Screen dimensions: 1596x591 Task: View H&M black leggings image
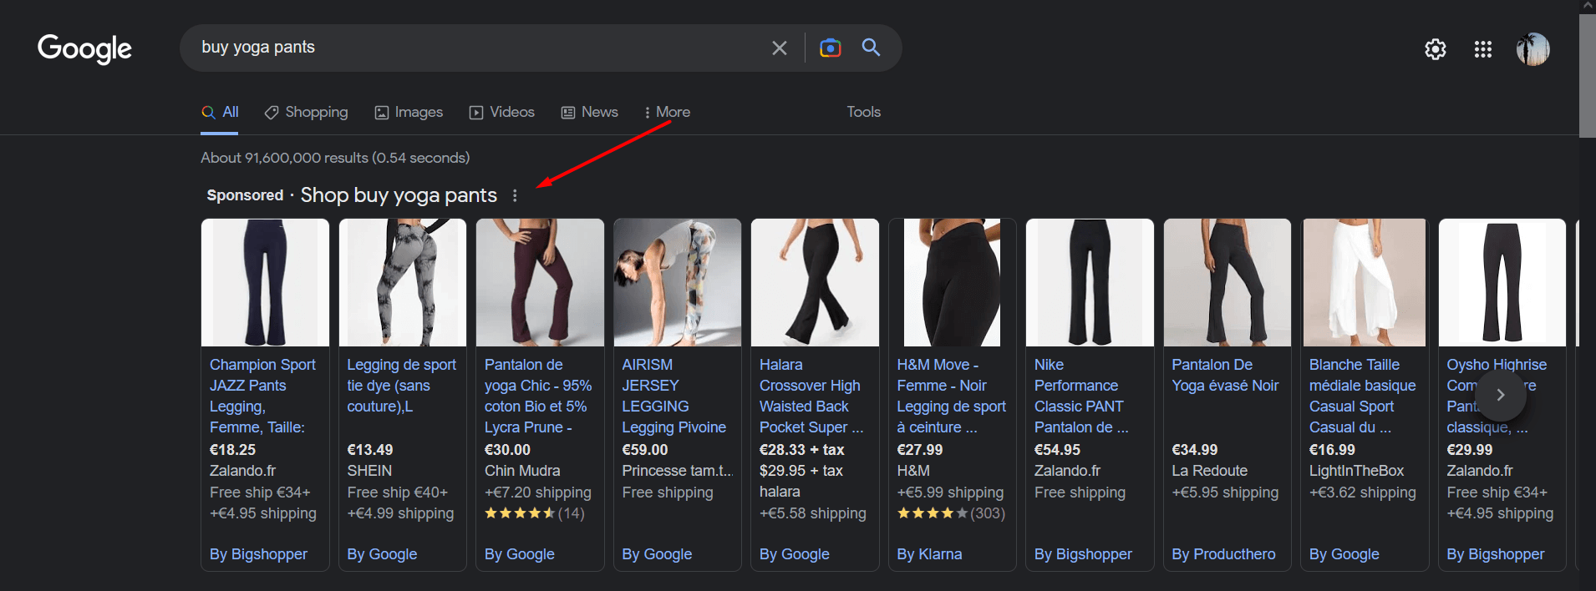[953, 282]
